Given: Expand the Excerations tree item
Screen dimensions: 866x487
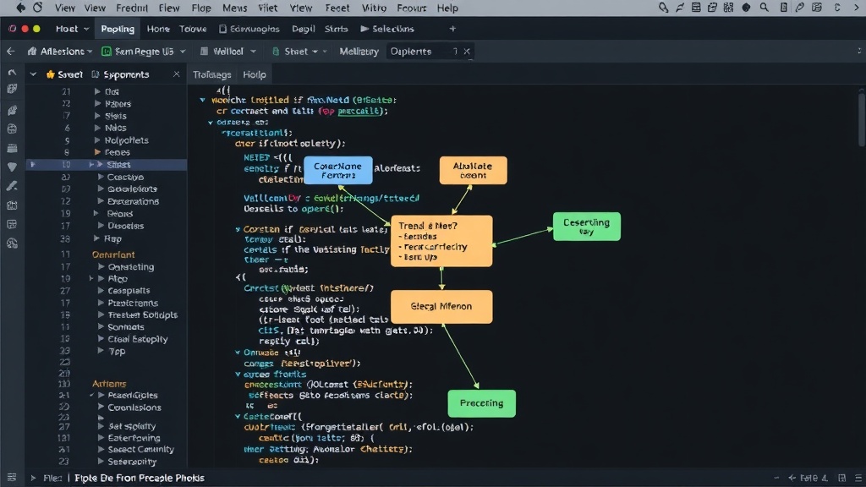Looking at the screenshot, I should tap(101, 201).
